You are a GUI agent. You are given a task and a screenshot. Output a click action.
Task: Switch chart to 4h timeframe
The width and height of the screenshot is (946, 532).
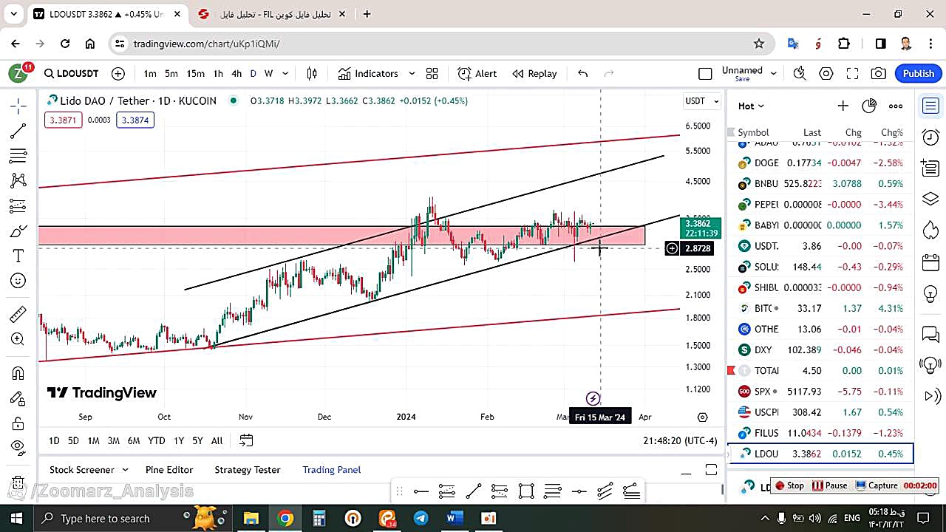[236, 73]
